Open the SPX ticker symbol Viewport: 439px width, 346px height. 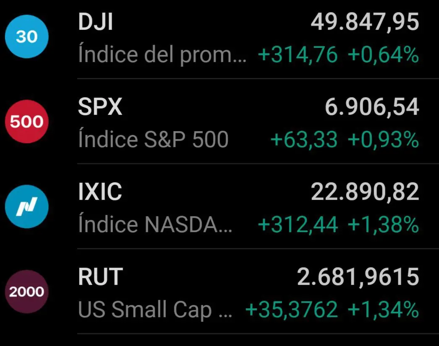100,107
